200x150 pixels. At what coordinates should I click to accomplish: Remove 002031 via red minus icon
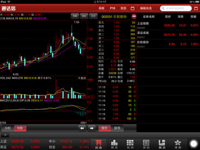click(x=134, y=17)
